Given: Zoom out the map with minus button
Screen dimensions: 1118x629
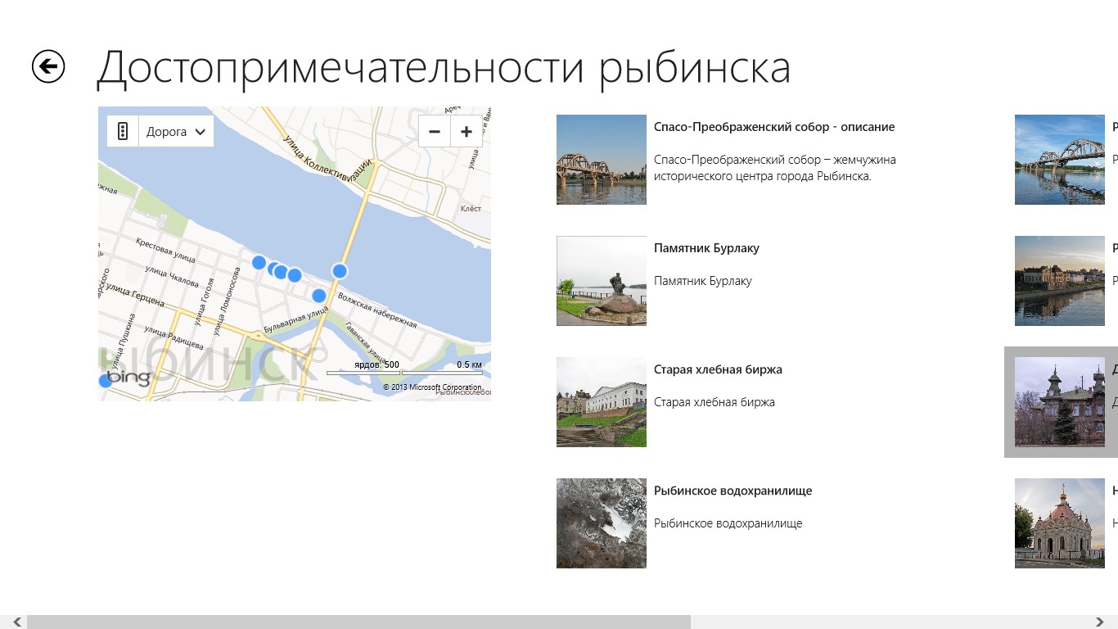Looking at the screenshot, I should (x=435, y=131).
